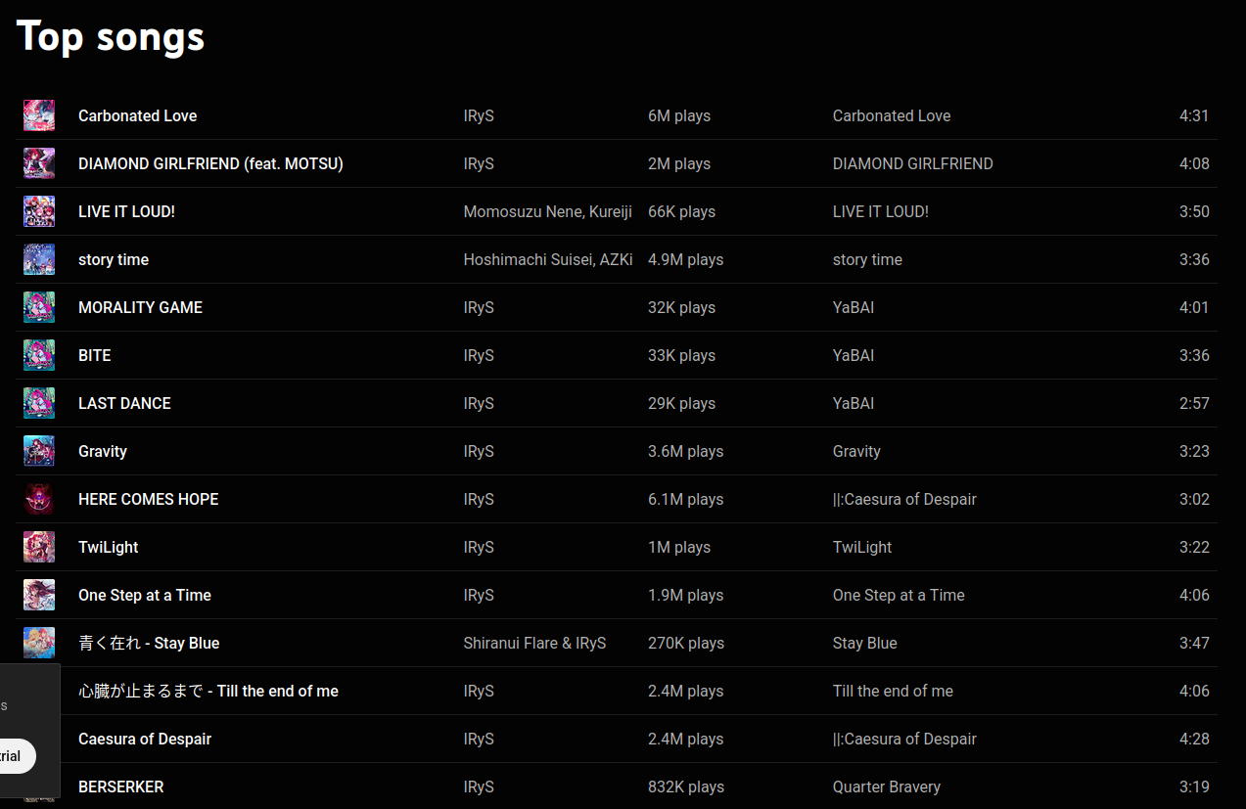This screenshot has width=1246, height=809.
Task: Open artist Shiranui Flare & IRyS link
Action: (x=534, y=643)
